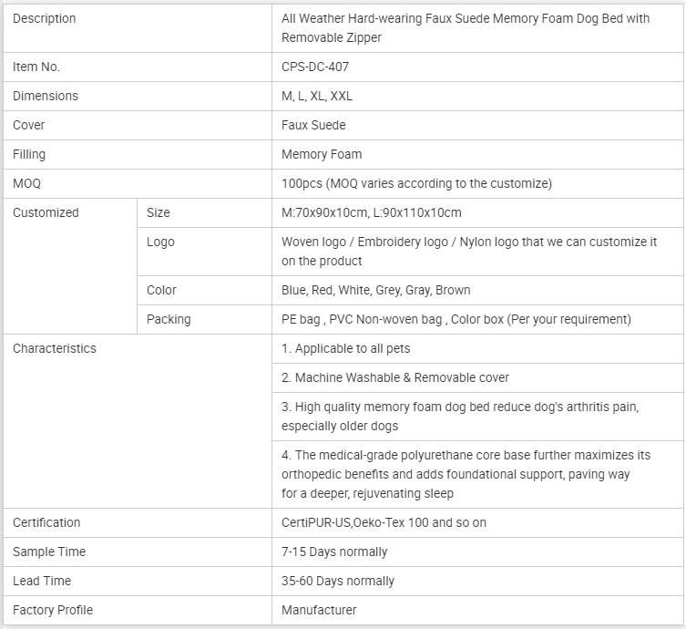Viewport: 686px width, 629px height.
Task: Click the 'Machine Washable & Removable cover' text
Action: pyautogui.click(x=395, y=377)
